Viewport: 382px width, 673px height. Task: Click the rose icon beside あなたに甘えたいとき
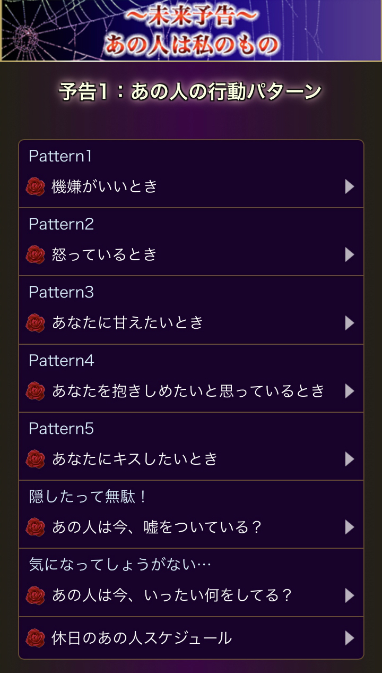pos(36,322)
